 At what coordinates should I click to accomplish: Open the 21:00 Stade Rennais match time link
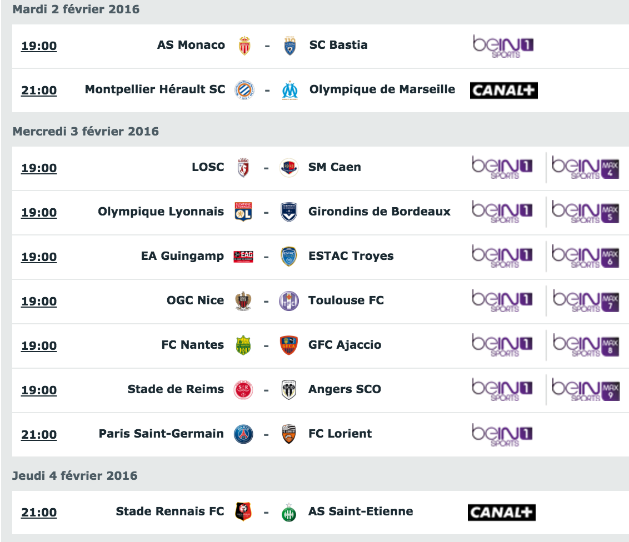click(x=39, y=513)
